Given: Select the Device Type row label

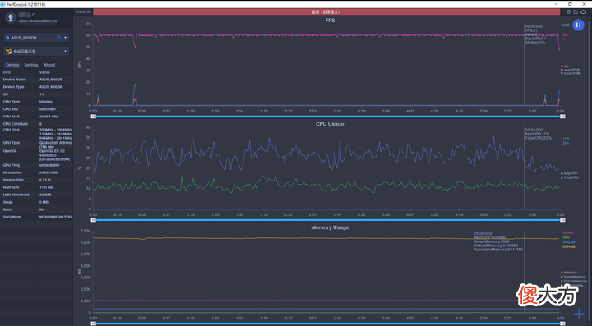Looking at the screenshot, I should 14,87.
